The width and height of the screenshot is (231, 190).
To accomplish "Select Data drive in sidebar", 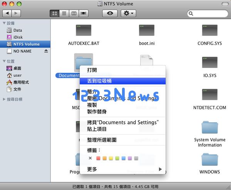I will click(25, 30).
